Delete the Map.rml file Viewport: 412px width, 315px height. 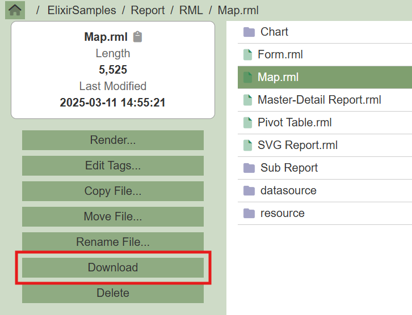(x=113, y=293)
